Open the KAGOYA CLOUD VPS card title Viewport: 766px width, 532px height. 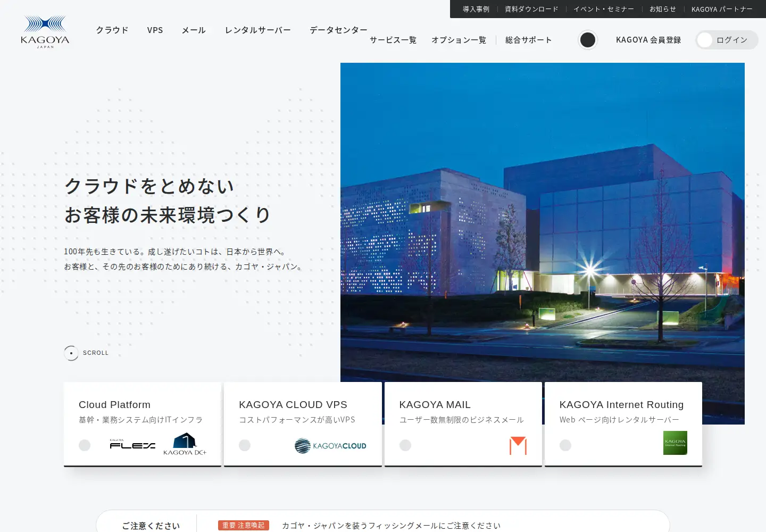[x=293, y=405]
